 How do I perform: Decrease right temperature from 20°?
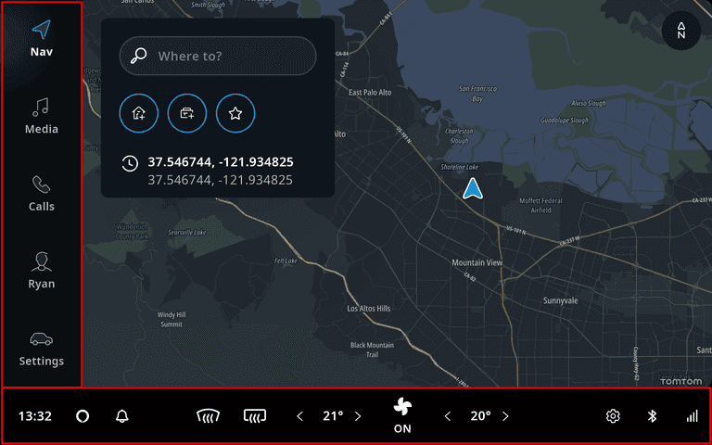click(448, 416)
